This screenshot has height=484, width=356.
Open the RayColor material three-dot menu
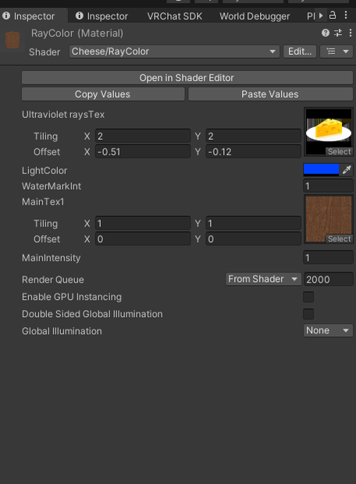351,33
